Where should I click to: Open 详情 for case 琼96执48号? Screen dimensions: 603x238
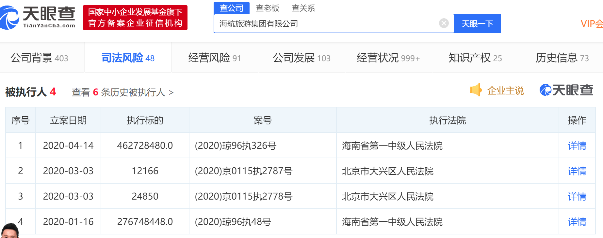click(x=577, y=222)
